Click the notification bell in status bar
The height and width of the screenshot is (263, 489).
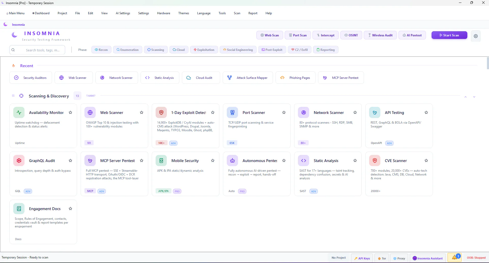(455, 258)
